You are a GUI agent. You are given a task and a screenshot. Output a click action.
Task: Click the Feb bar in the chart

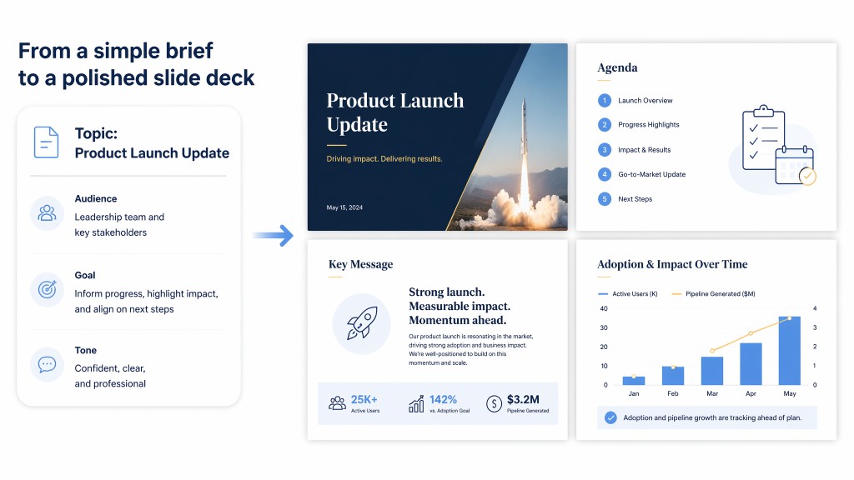coord(673,376)
